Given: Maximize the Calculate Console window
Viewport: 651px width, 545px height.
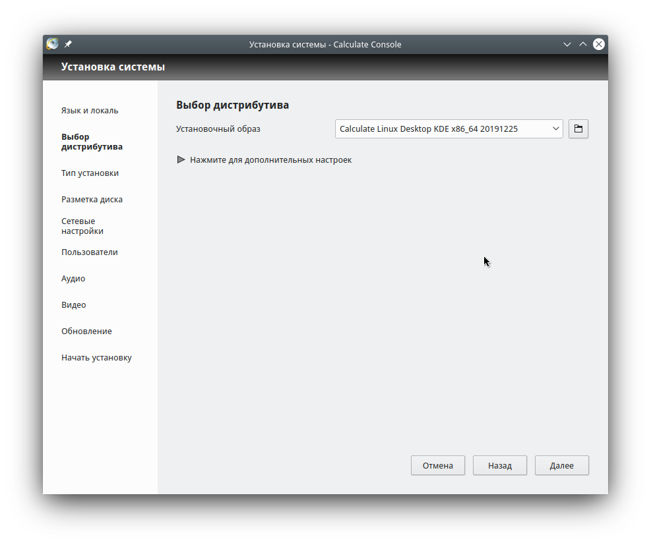Looking at the screenshot, I should tap(583, 44).
